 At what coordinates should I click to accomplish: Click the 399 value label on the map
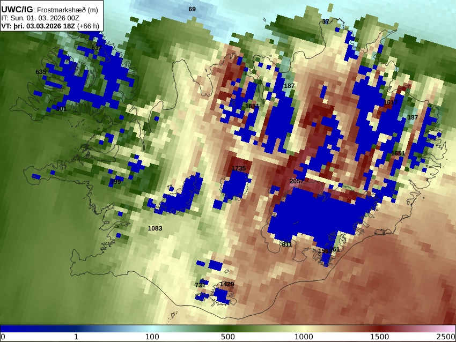pos(115,182)
